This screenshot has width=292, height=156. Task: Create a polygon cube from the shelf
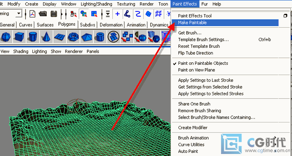pos(19,37)
